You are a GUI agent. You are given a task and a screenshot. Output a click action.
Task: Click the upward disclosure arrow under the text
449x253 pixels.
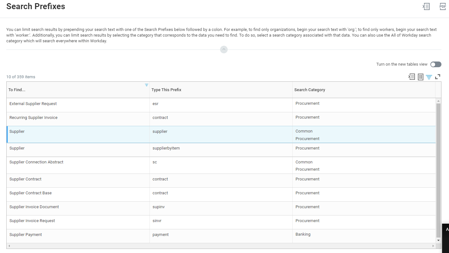224,50
